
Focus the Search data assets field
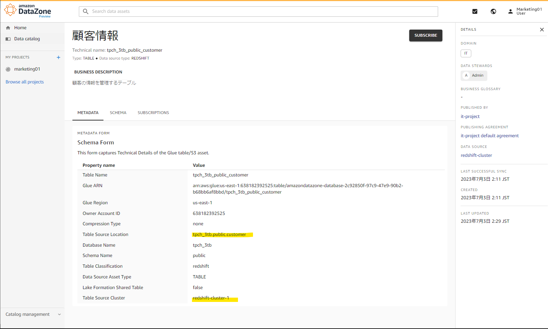point(258,11)
